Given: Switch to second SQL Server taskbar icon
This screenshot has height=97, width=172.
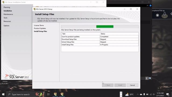Looking at the screenshot, I should (62, 94).
